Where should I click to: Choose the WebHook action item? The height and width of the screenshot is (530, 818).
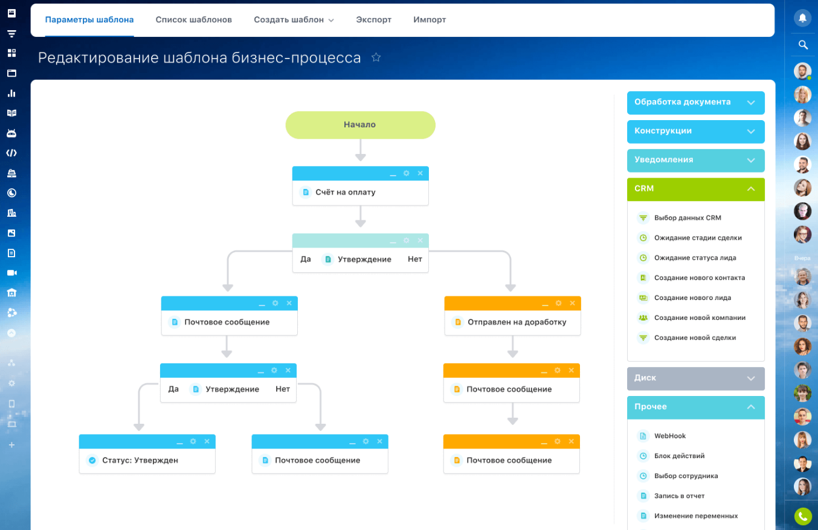pyautogui.click(x=670, y=436)
